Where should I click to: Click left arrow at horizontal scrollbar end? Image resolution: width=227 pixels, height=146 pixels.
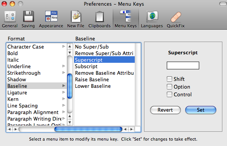pyautogui.click(x=125, y=129)
